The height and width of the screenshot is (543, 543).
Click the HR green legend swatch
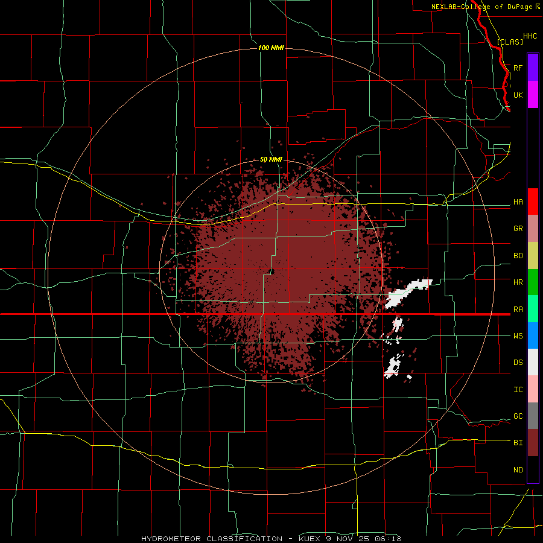coord(533,282)
